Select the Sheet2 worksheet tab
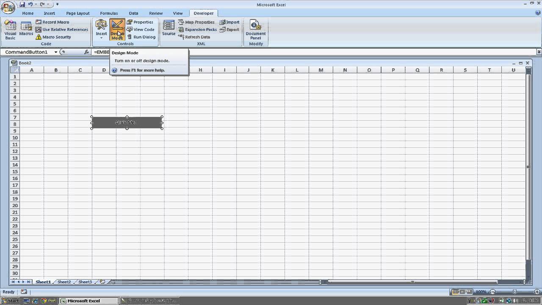Screen dimensions: 542x305 64,282
